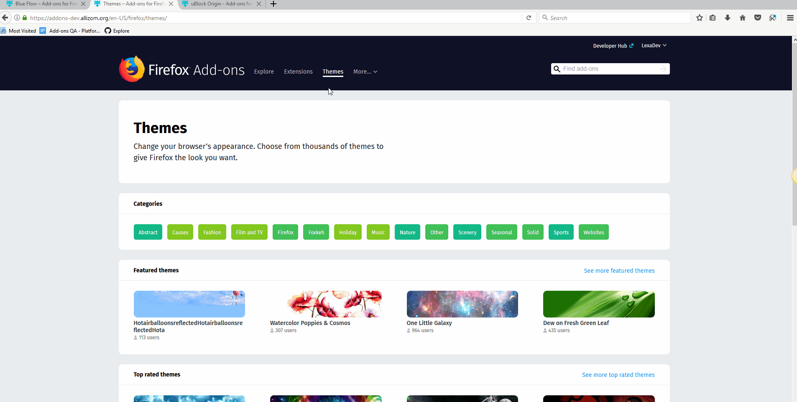Open the Most Visited bookmarks folder
Screen dimensions: 797x402
tap(18, 31)
